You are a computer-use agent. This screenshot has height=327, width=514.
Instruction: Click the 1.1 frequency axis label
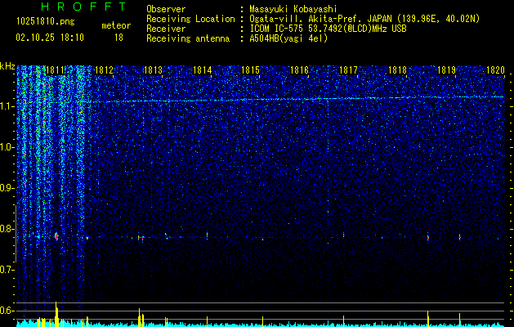click(6, 107)
